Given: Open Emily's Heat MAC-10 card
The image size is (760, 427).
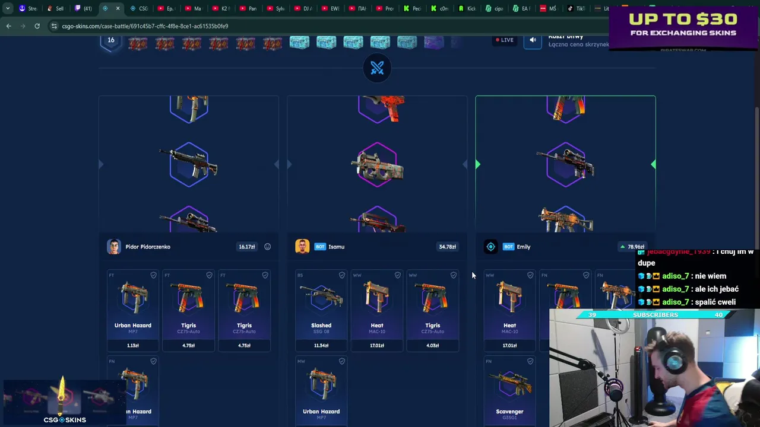Looking at the screenshot, I should (509, 311).
